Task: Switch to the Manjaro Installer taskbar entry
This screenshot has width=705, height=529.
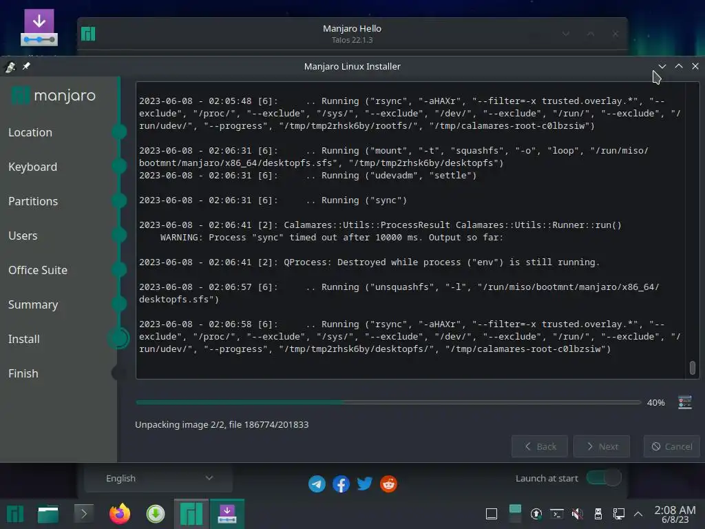Action: [227, 514]
